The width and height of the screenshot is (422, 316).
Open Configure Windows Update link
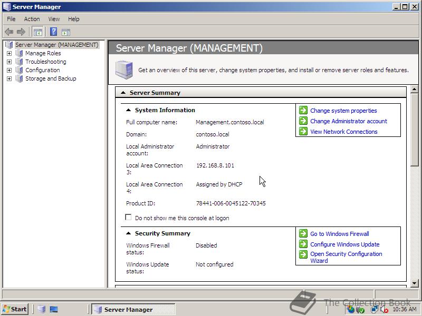[345, 244]
